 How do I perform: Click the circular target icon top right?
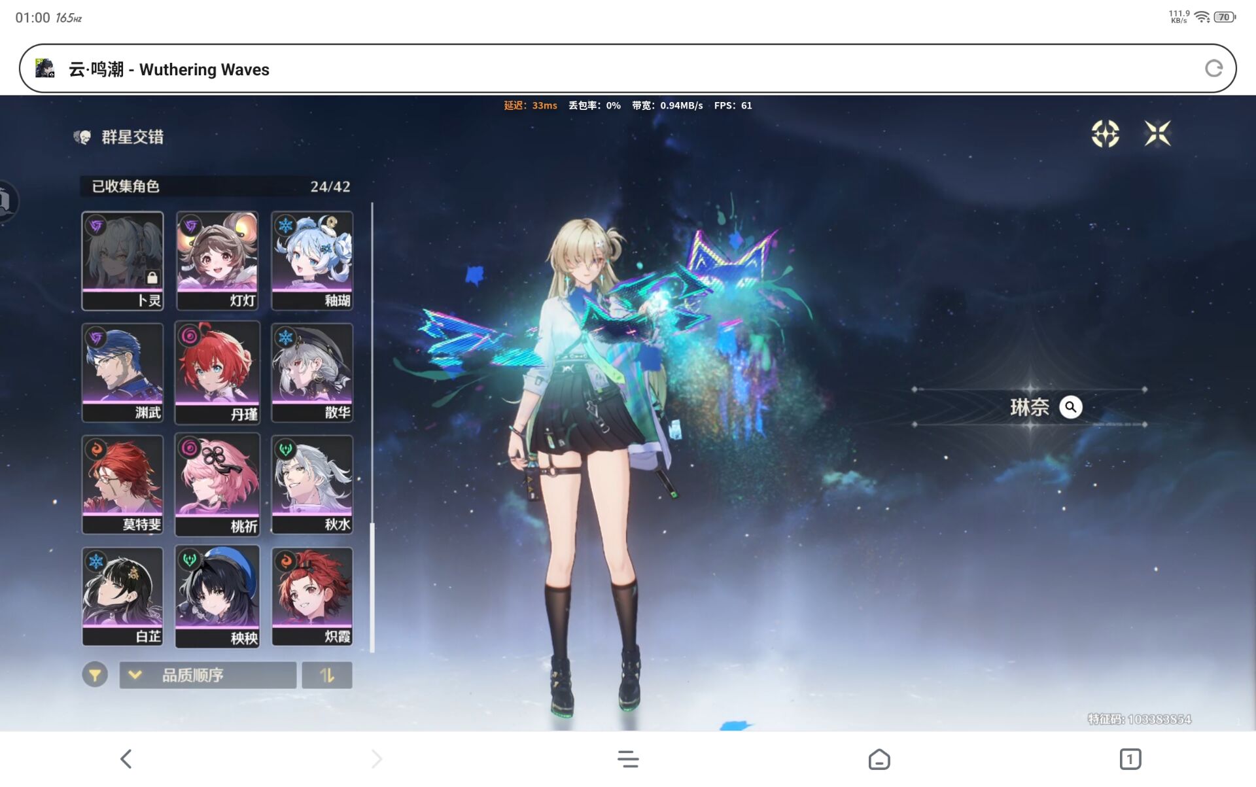(1105, 133)
